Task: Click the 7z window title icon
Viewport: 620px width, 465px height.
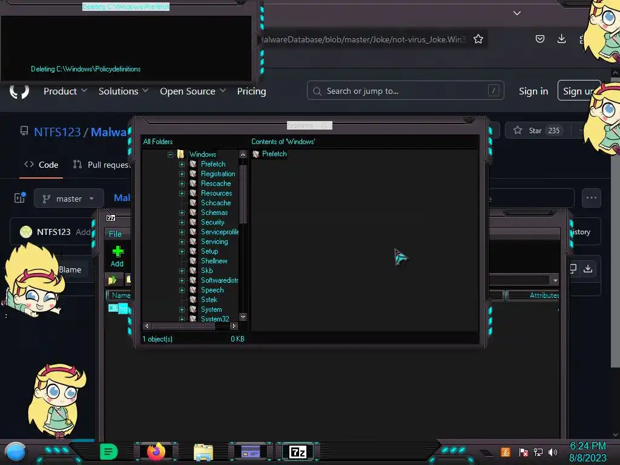Action: (111, 218)
